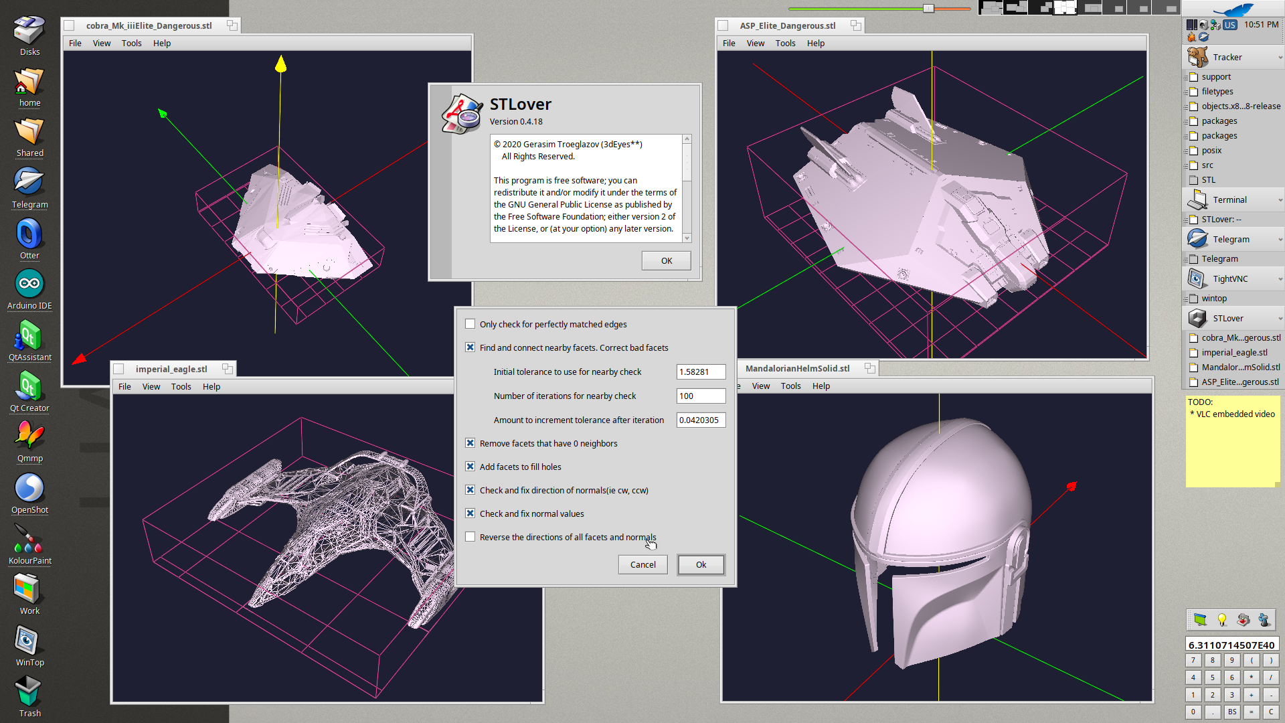
Task: Click the number of iterations field
Action: pos(701,396)
